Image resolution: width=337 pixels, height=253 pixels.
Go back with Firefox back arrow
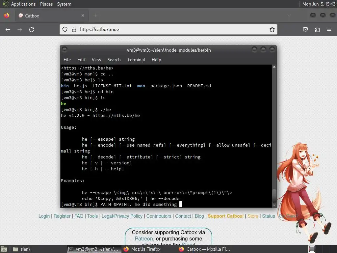point(8,29)
